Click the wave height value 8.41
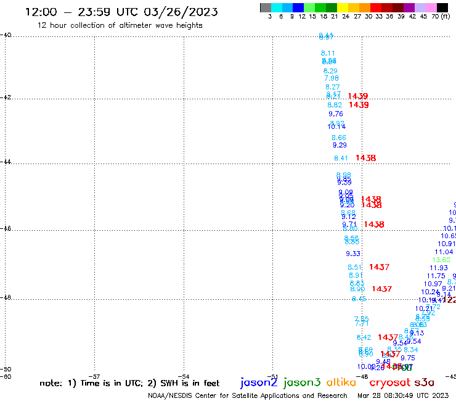The image size is (456, 401). coord(341,159)
